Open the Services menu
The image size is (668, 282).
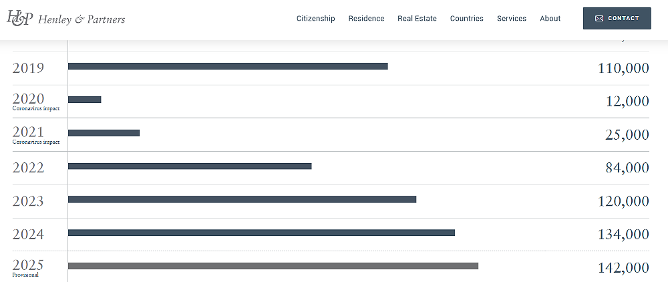[x=512, y=18]
